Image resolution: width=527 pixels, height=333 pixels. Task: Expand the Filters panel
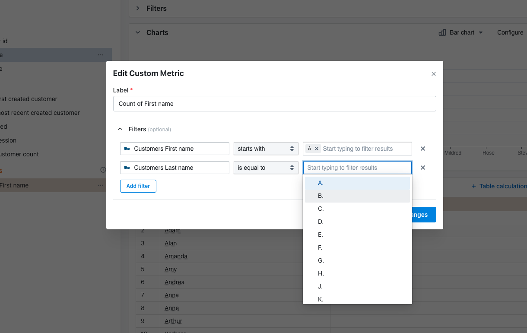click(138, 8)
